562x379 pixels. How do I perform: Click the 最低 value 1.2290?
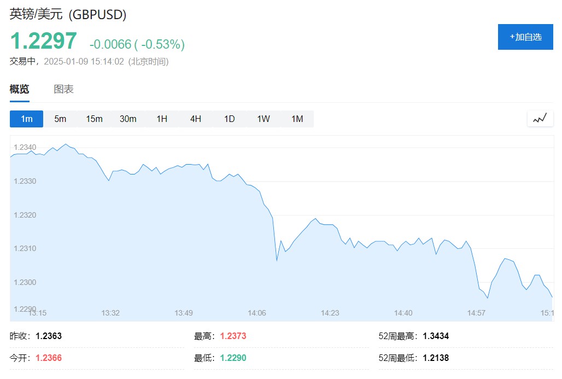233,358
